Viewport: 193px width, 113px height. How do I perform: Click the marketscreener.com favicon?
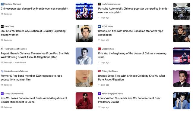[x=100, y=4]
